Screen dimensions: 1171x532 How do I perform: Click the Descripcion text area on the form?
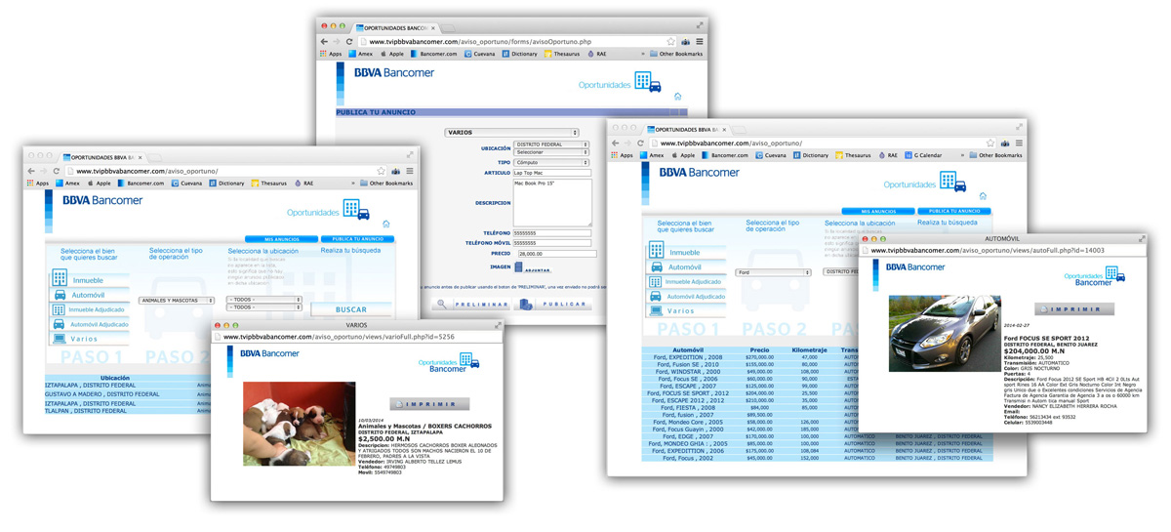[552, 203]
